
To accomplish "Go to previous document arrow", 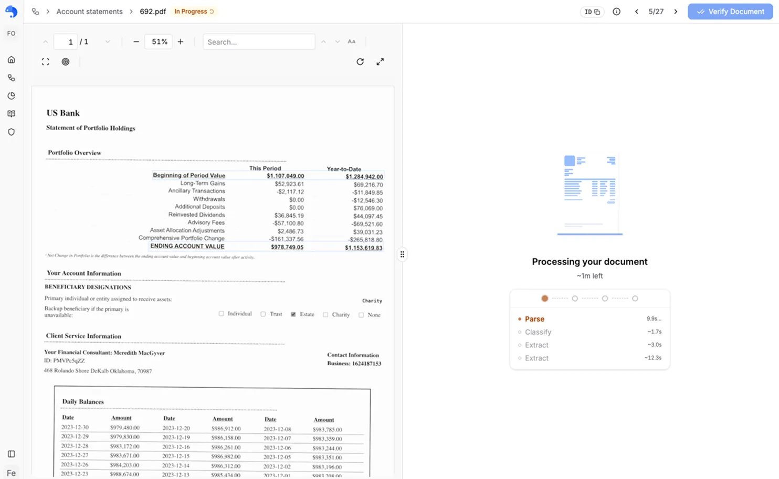I will click(636, 12).
